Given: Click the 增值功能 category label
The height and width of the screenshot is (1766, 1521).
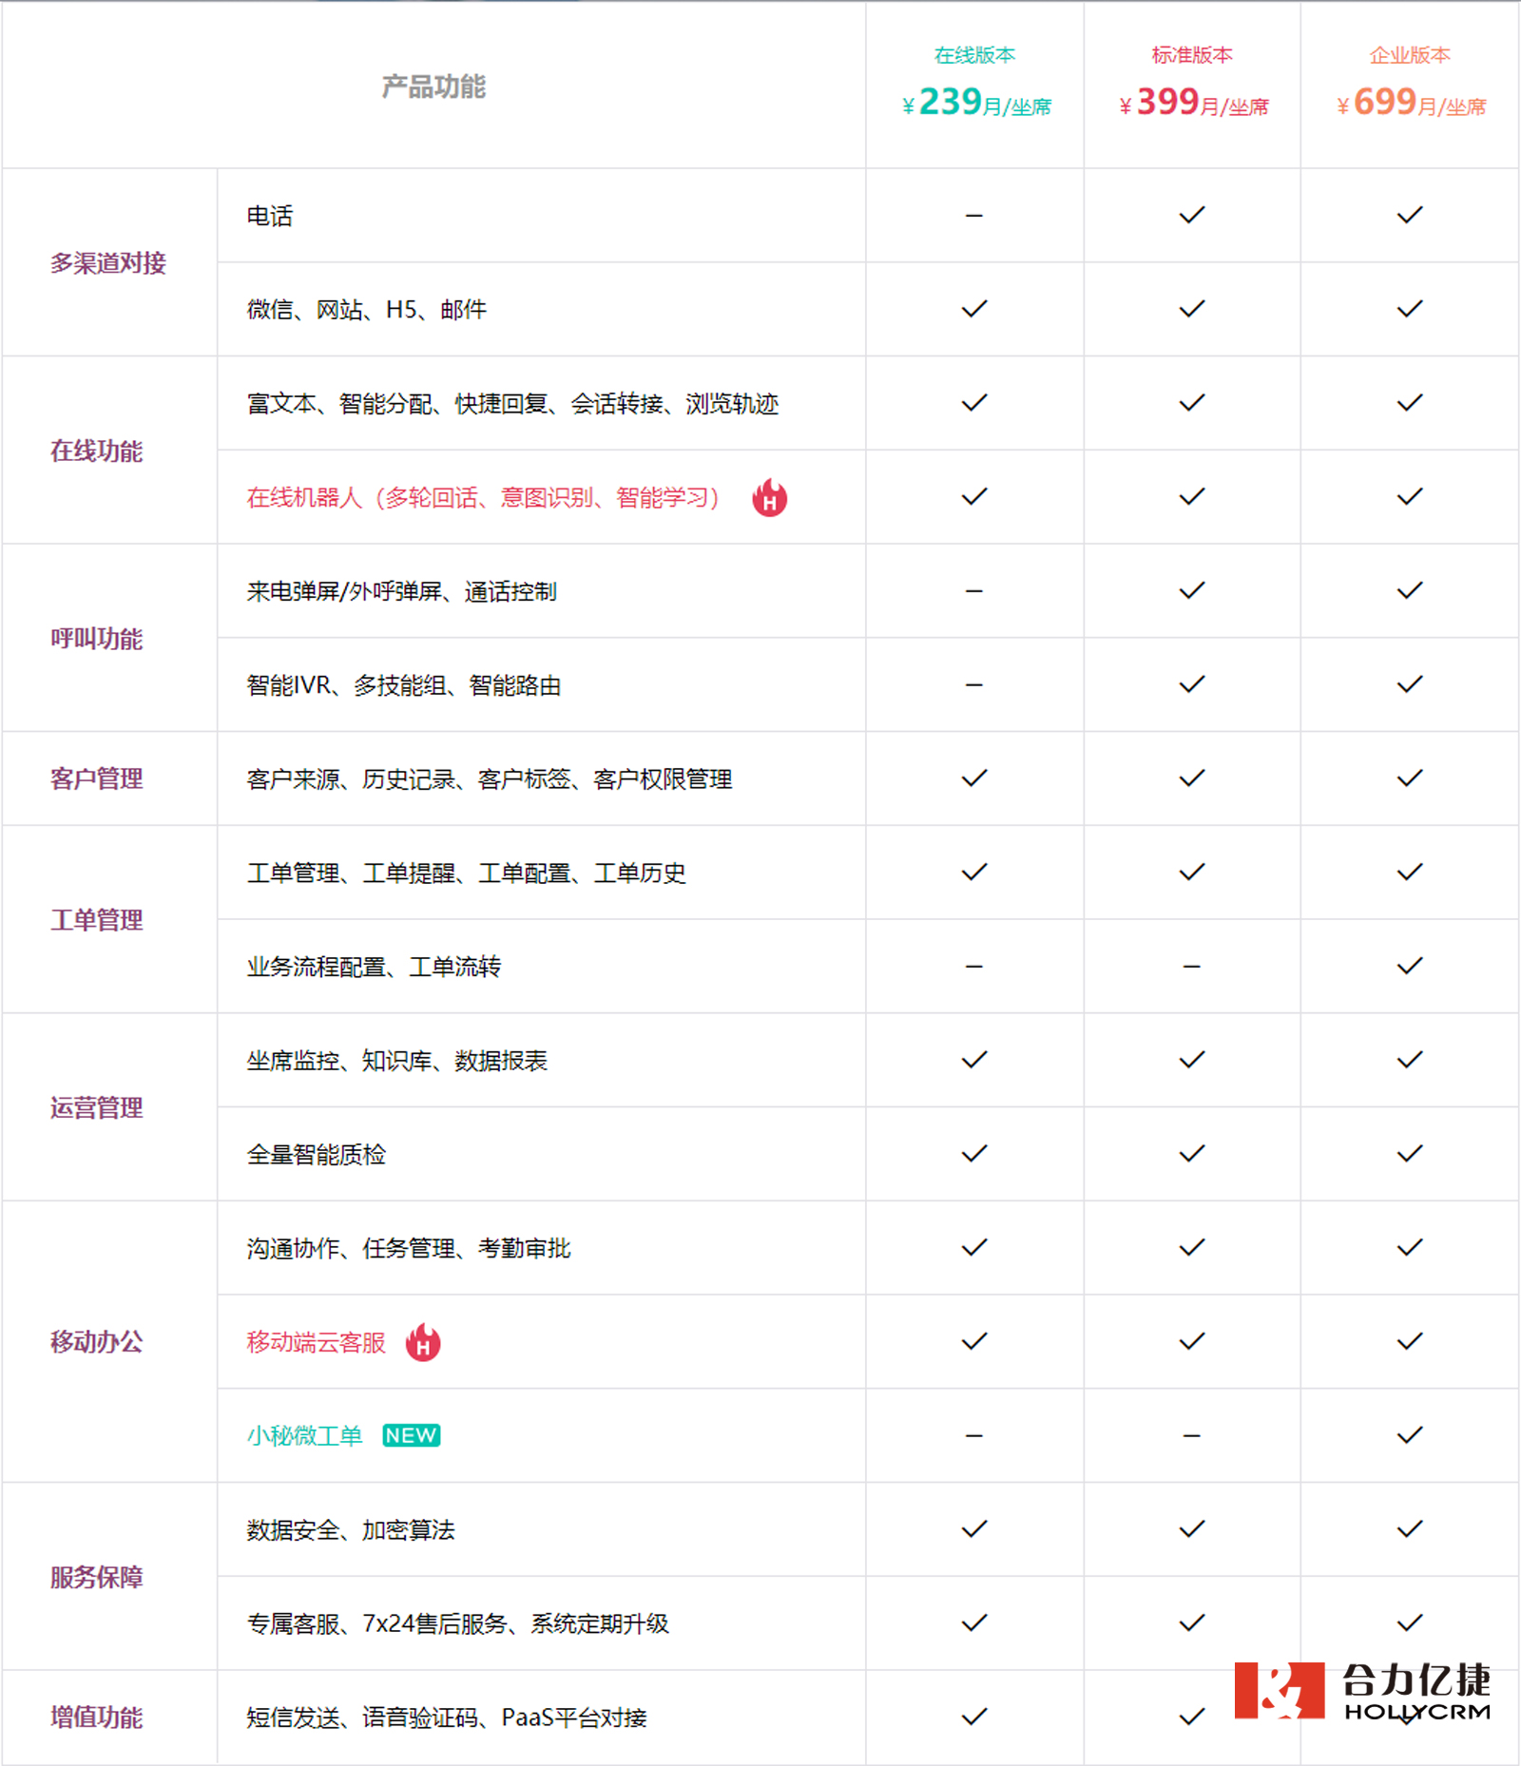Looking at the screenshot, I should pyautogui.click(x=96, y=1717).
